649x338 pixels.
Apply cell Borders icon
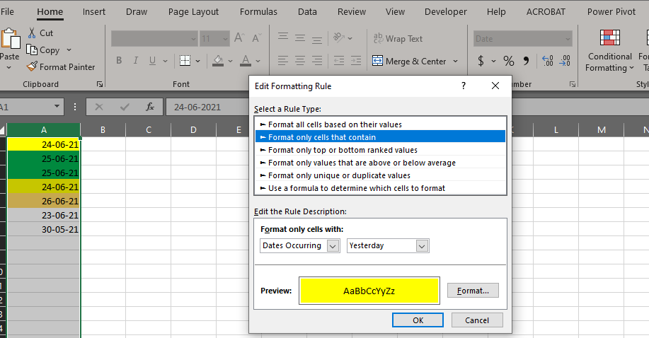pyautogui.click(x=185, y=61)
